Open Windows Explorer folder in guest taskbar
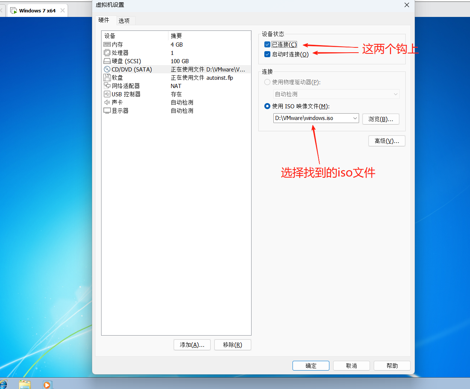470x389 pixels. pos(25,384)
